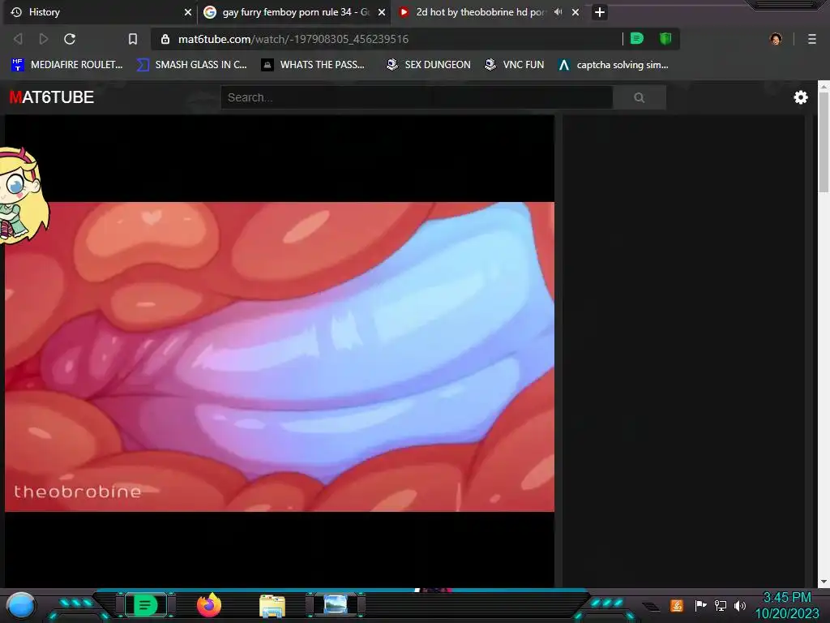Close the Google search tab
This screenshot has width=830, height=623.
(x=381, y=12)
